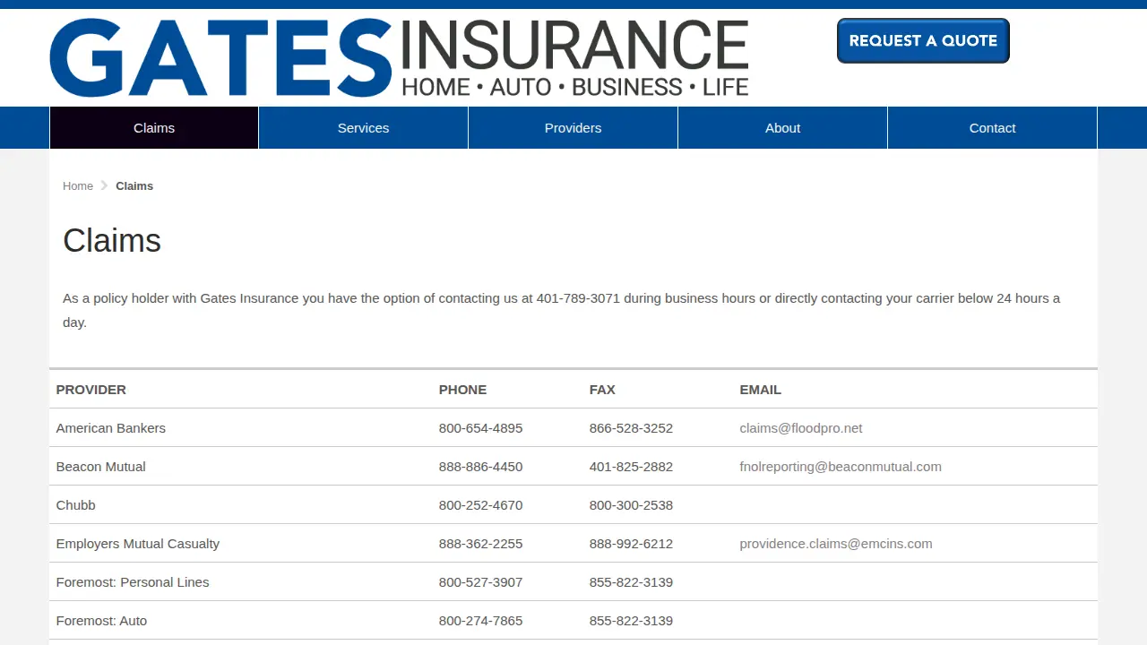
Task: Click Employers Mutual phone 888-362-2255
Action: point(480,544)
